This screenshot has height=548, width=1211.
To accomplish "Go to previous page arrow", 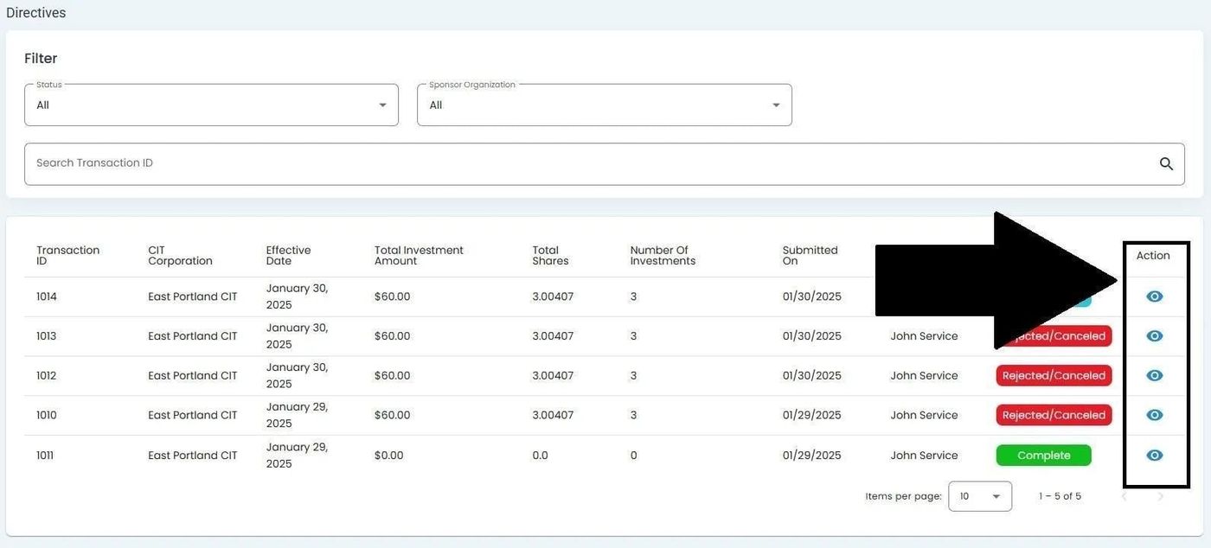I will (x=1124, y=497).
